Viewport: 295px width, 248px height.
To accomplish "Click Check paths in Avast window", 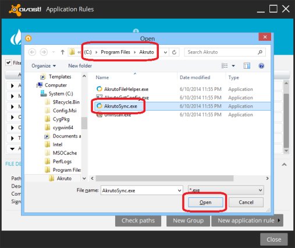I will tap(138, 221).
